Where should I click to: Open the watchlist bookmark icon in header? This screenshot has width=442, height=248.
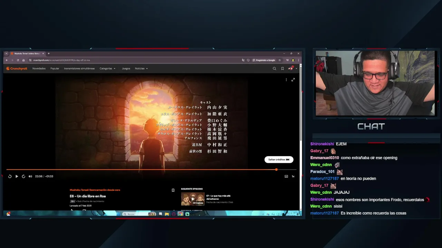[x=282, y=69]
